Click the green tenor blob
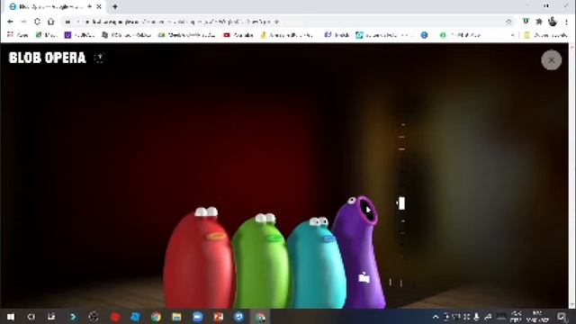 [x=262, y=262]
